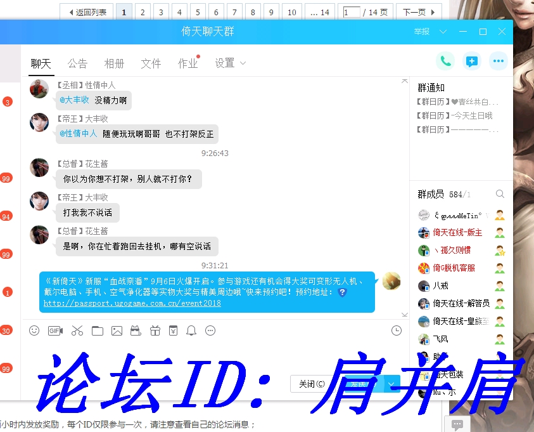The image size is (534, 432).
Task: Switch to the 公告 tab
Action: [77, 63]
